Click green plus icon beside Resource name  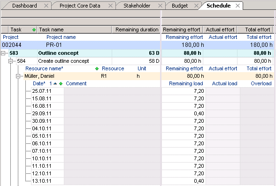pyautogui.click(x=97, y=69)
